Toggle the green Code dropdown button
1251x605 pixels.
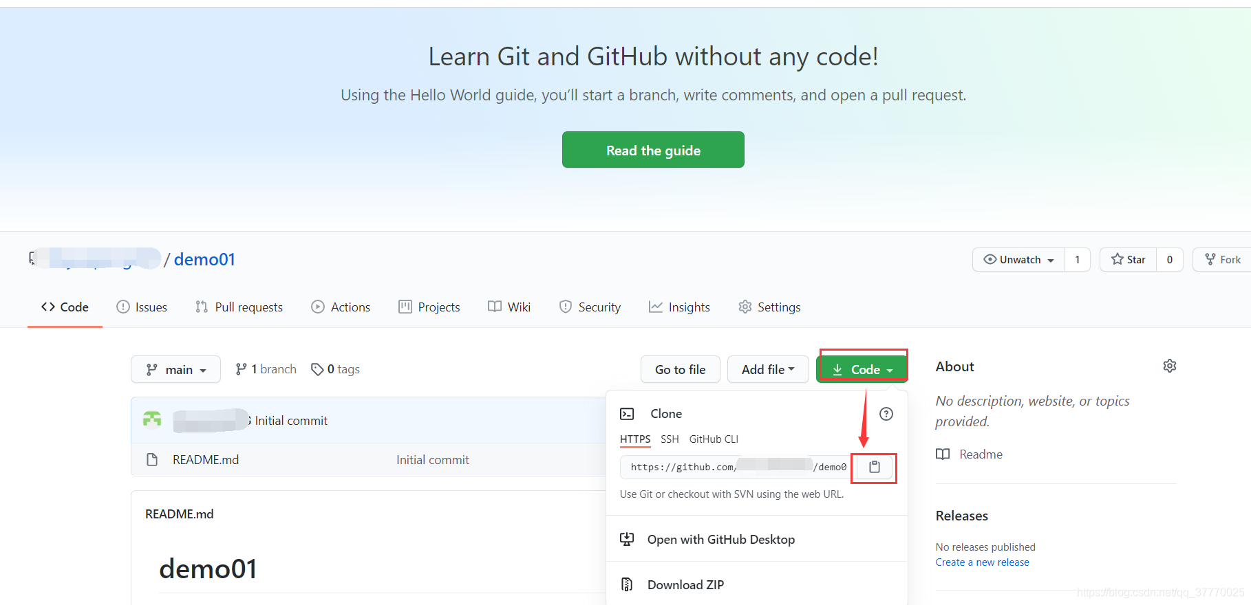(x=862, y=369)
